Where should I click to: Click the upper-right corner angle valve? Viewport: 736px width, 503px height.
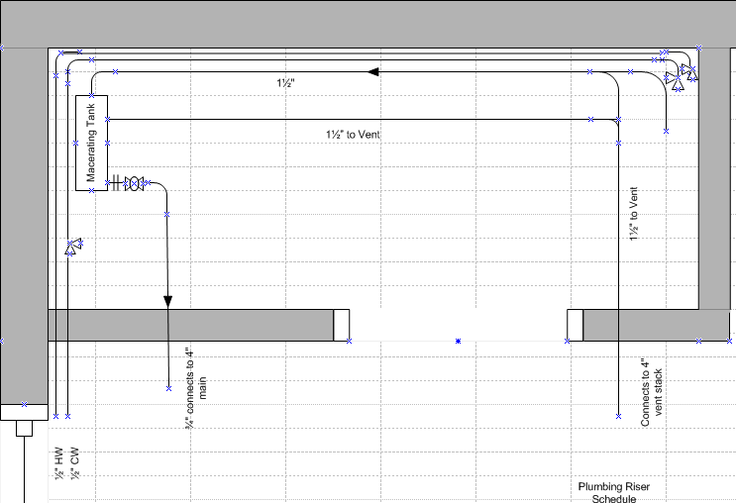[x=688, y=70]
